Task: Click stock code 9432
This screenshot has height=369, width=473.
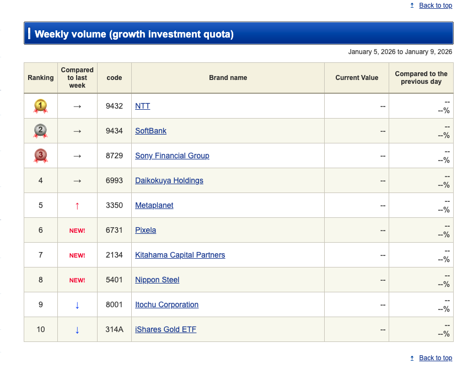Action: (x=114, y=106)
